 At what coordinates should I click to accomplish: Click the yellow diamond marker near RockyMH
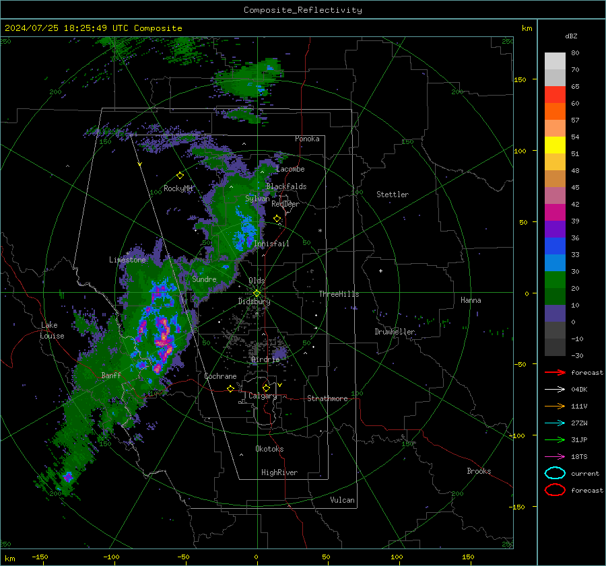pyautogui.click(x=180, y=176)
